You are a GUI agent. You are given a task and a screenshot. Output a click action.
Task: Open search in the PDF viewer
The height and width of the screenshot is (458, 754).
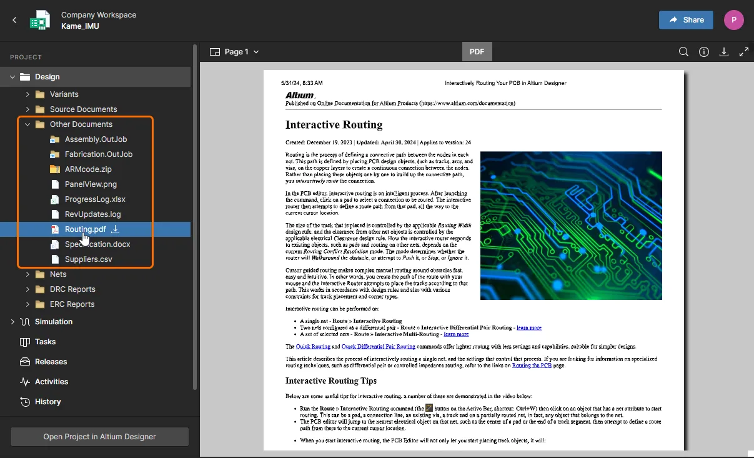683,52
